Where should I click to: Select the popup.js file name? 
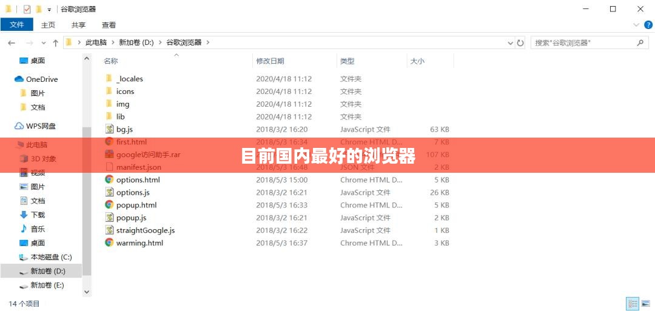click(x=131, y=218)
